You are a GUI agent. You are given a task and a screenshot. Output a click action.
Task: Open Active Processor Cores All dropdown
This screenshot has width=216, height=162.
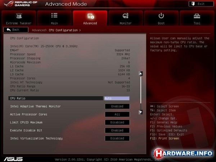(117, 114)
